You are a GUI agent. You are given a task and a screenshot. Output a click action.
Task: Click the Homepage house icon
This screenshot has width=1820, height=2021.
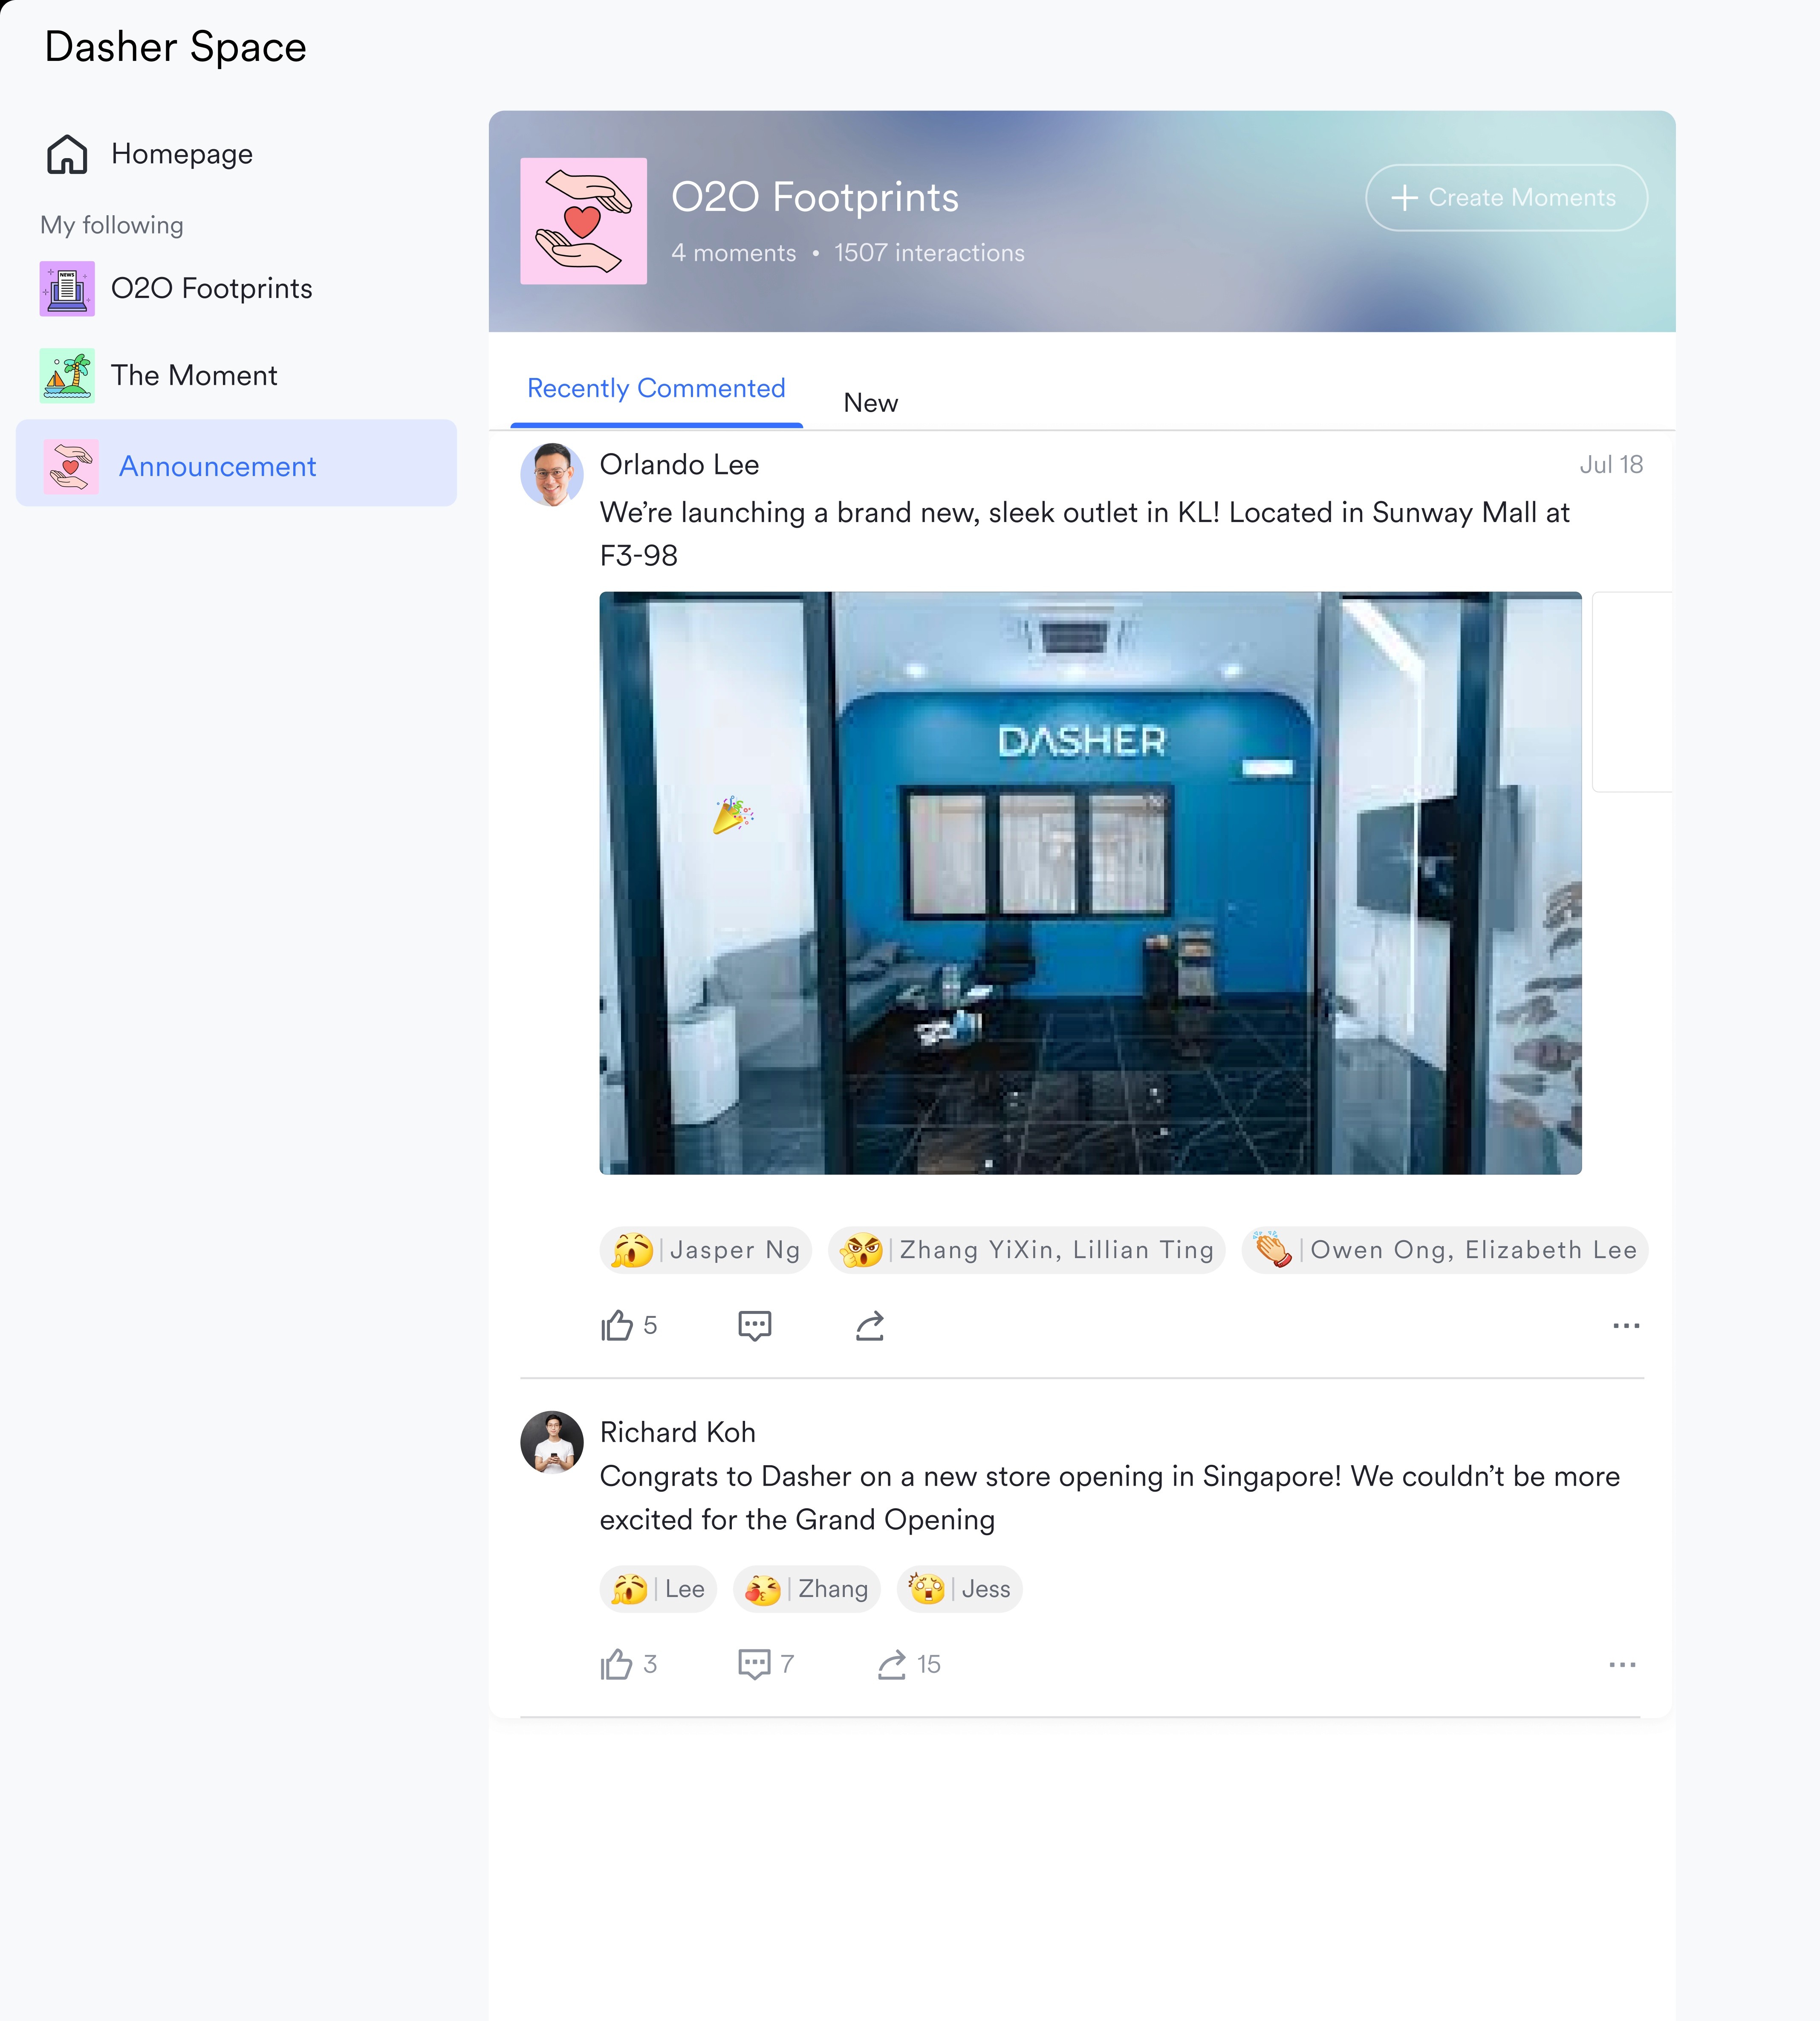pyautogui.click(x=67, y=154)
